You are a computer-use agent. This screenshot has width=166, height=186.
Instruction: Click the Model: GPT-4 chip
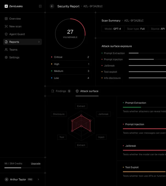[113, 29]
